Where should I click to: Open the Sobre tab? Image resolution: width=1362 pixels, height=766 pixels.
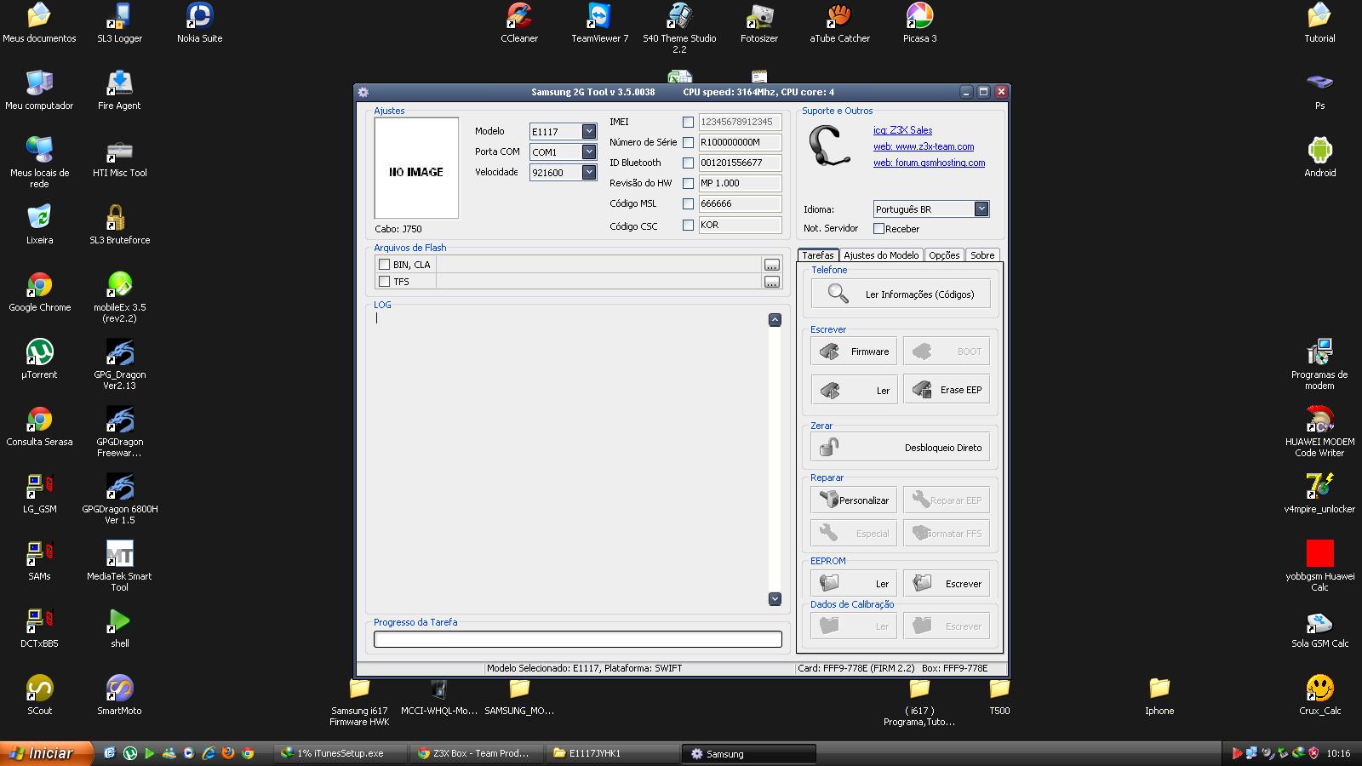pos(982,255)
